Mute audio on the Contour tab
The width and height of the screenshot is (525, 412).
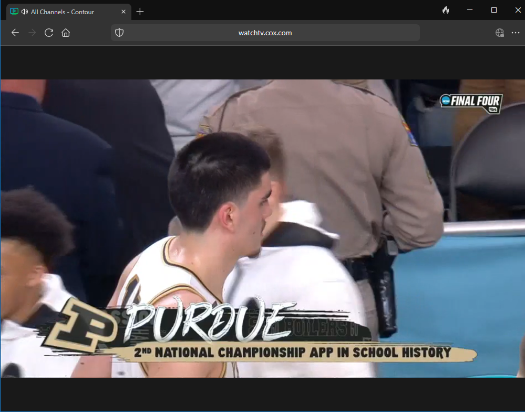(25, 12)
